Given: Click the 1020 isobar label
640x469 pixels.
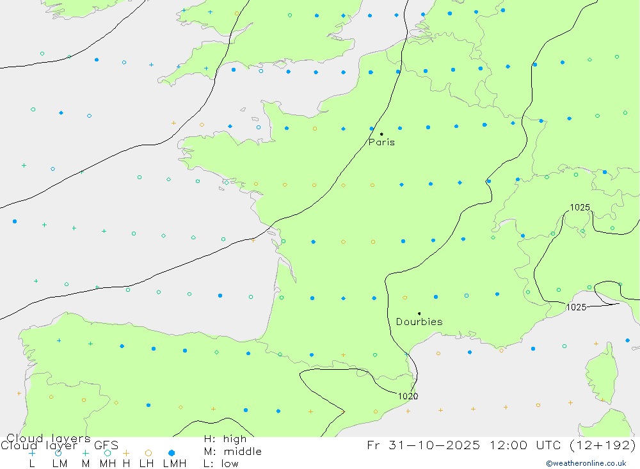Looking at the screenshot, I should [408, 396].
